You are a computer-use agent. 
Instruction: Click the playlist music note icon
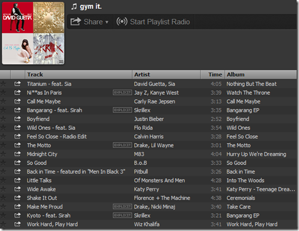pyautogui.click(x=74, y=7)
